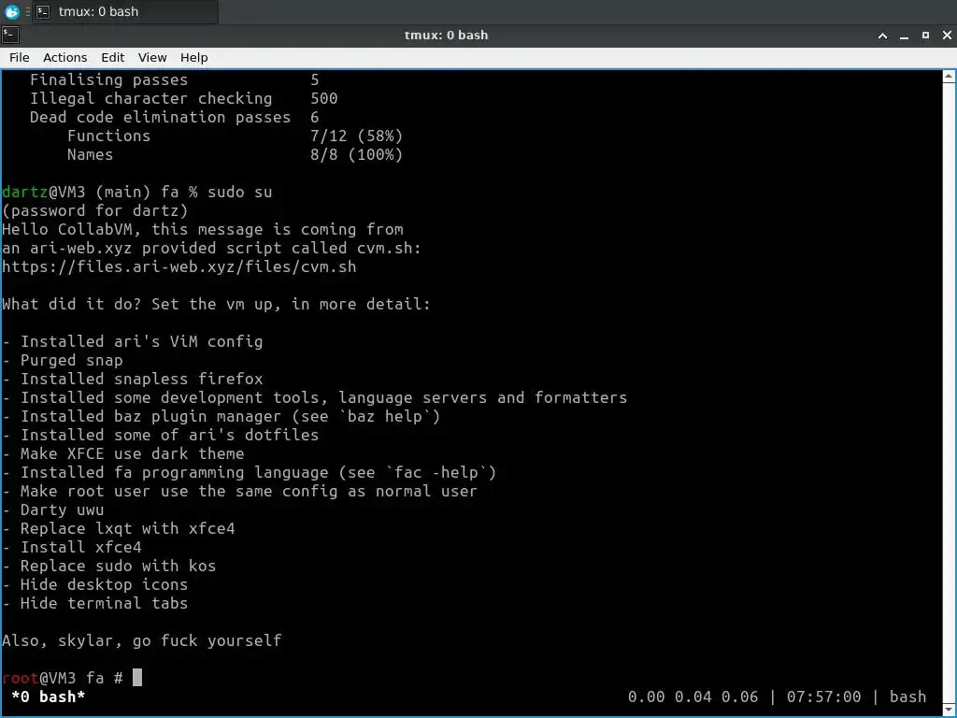
Task: Click the terminal vertical scrollbar track
Action: coord(950,394)
